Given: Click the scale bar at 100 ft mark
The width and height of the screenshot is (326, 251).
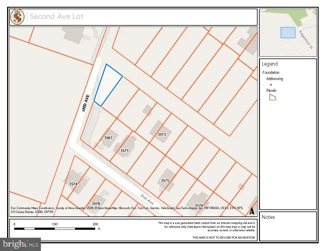Looking at the screenshot, I should (55, 229).
